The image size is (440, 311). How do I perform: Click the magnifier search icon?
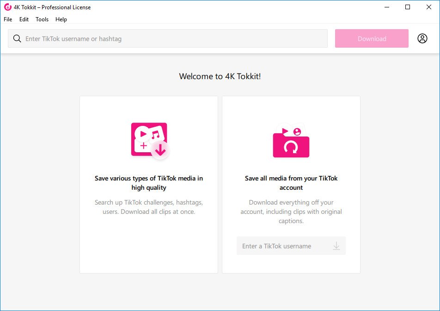(17, 39)
